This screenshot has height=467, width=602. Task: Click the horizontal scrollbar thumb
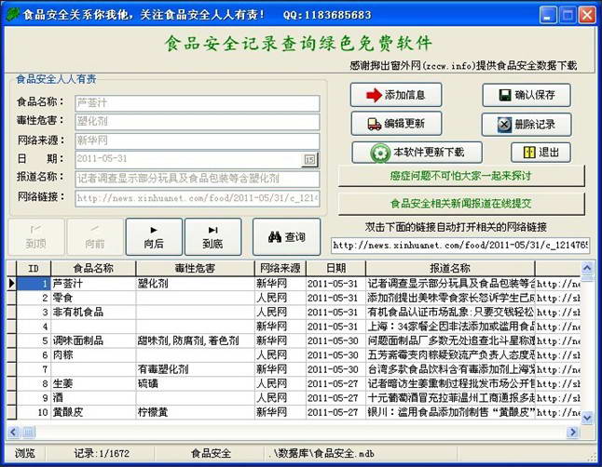click(28, 433)
